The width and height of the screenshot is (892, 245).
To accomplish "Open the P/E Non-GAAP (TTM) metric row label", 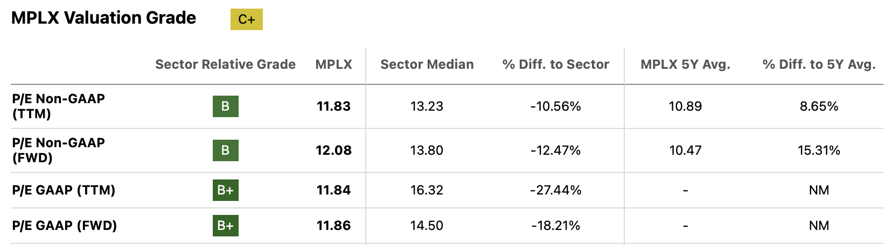I will [59, 106].
